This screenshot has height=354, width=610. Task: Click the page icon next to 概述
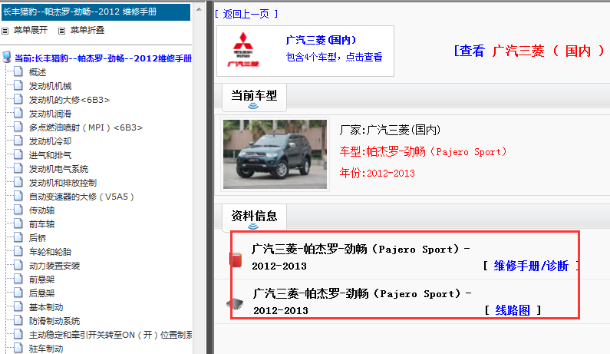(x=18, y=71)
